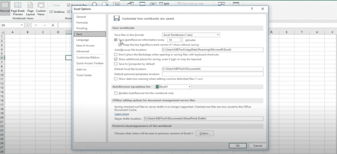
Task: Select column A header in worksheet
Action: [12, 32]
